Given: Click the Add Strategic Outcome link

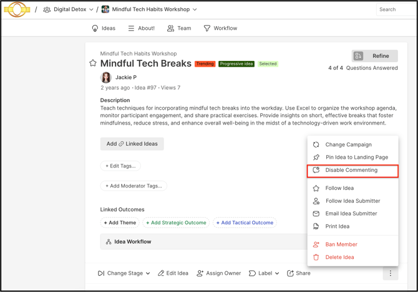Looking at the screenshot, I should tap(176, 223).
